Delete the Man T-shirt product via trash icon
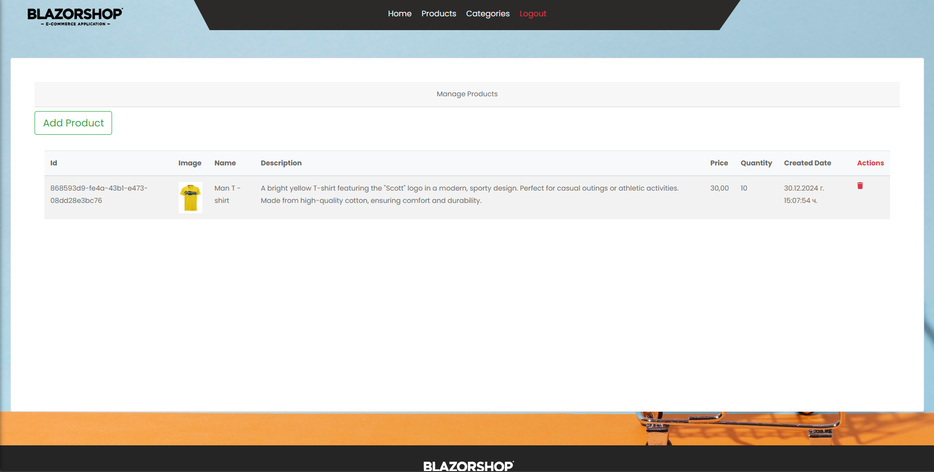The image size is (934, 472). [x=860, y=186]
